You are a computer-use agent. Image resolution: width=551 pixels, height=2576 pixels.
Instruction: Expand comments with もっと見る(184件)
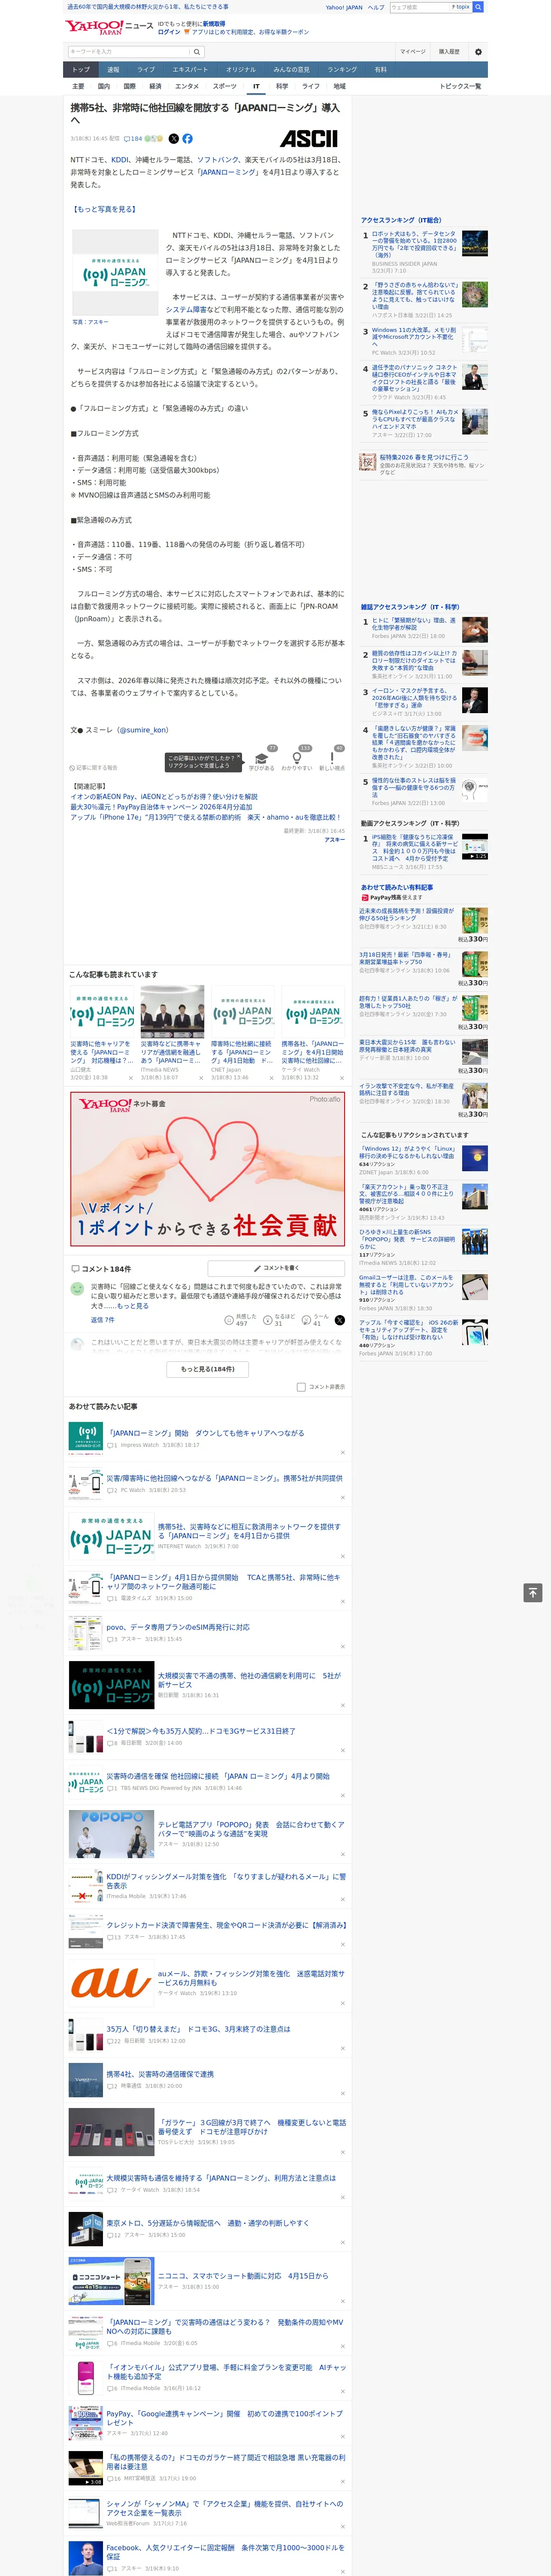coord(208,1369)
